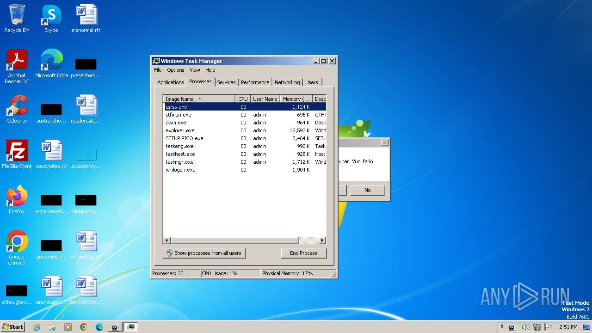Select the dwm.exe process row
The width and height of the screenshot is (592, 333).
(x=245, y=123)
